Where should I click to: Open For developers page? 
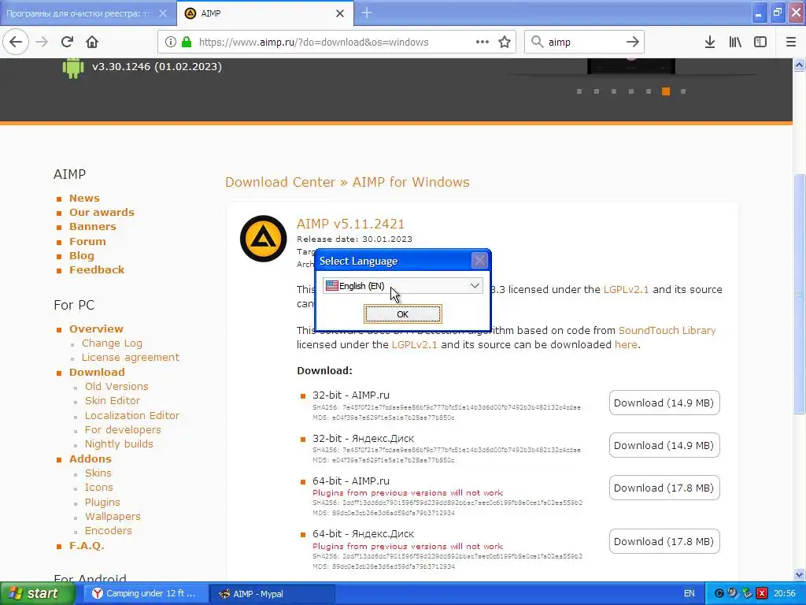[123, 429]
